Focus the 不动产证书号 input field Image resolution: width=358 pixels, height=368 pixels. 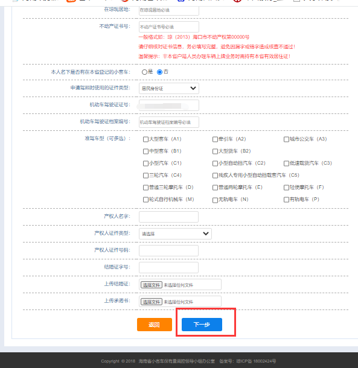(x=169, y=27)
